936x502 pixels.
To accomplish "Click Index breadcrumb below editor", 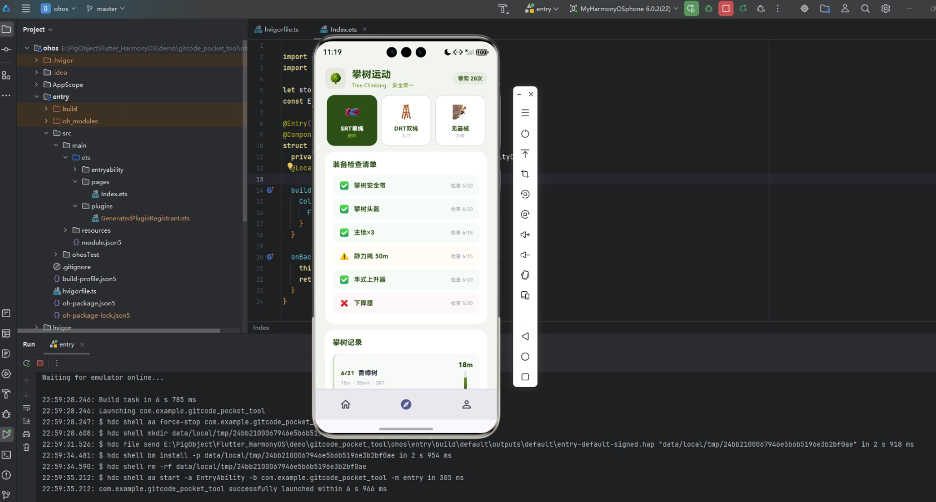I will point(261,327).
